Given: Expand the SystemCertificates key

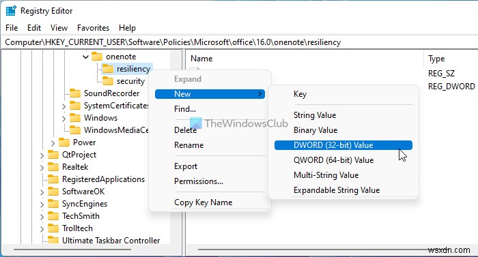Looking at the screenshot, I should click(64, 106).
